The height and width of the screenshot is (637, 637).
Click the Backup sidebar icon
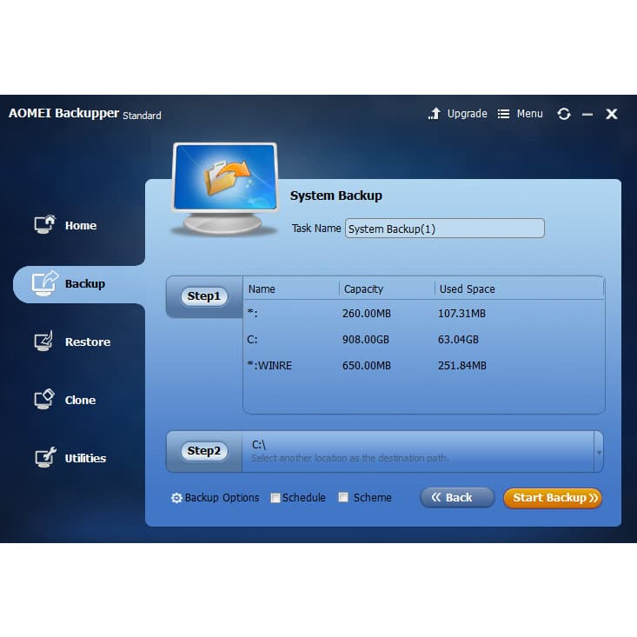pos(44,283)
